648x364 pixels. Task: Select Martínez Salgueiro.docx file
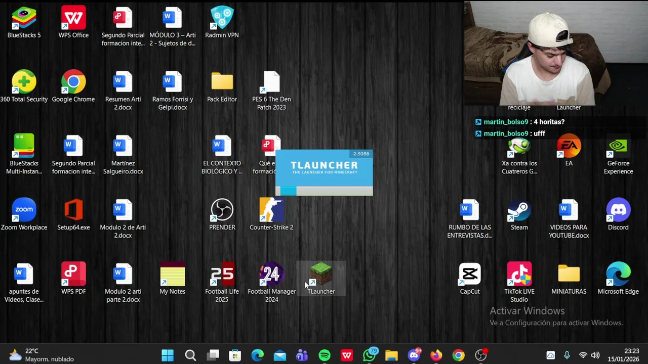(x=123, y=155)
